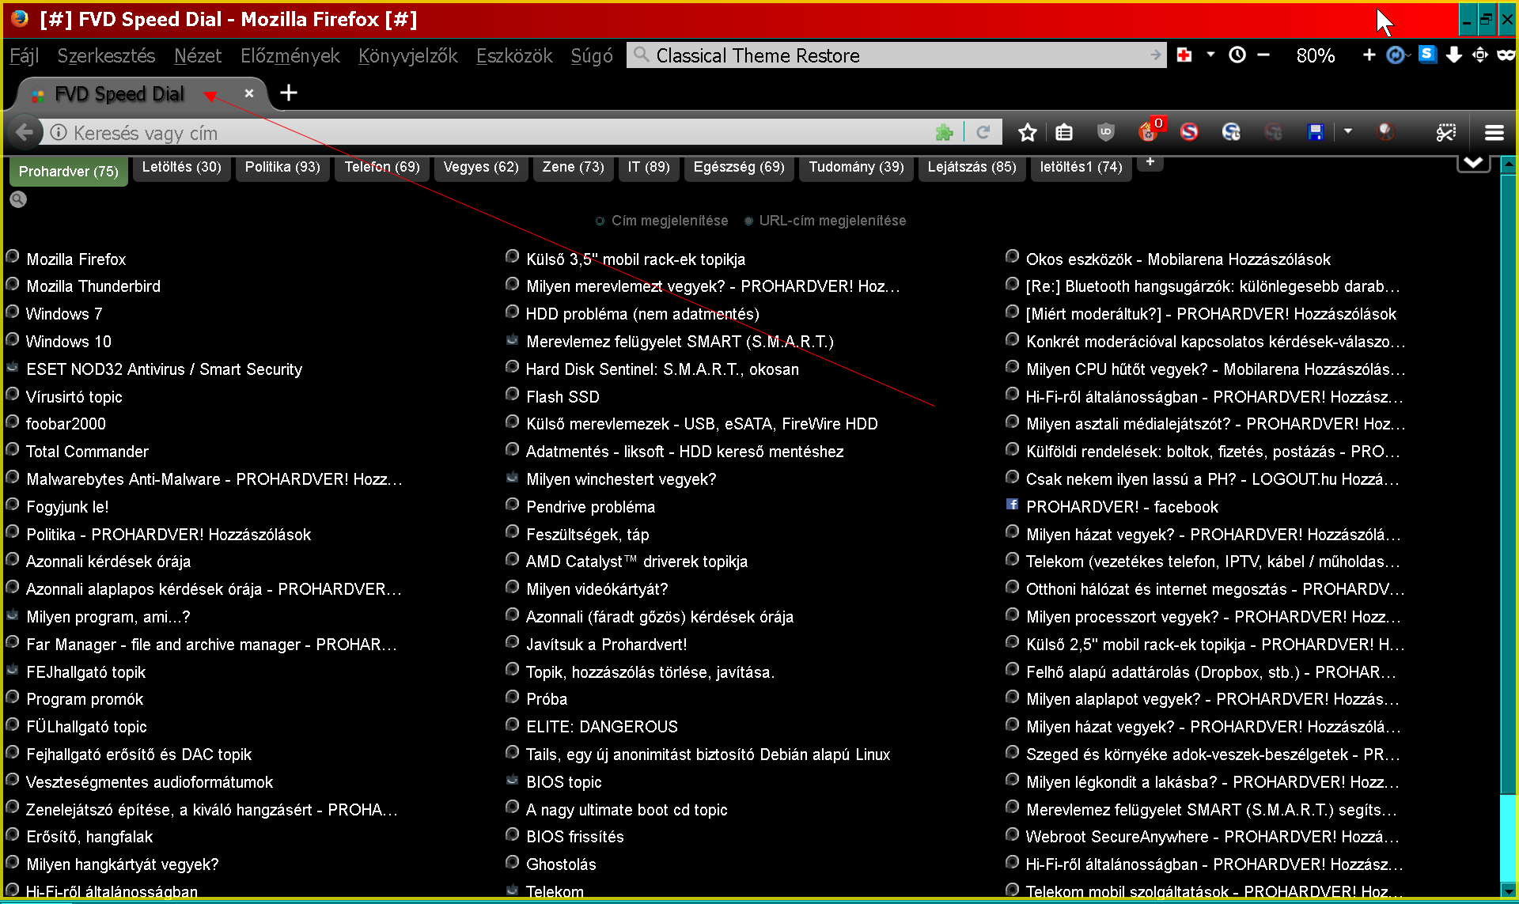The width and height of the screenshot is (1519, 904).
Task: Open the 'Flash SSD' topic link
Action: [x=563, y=397]
